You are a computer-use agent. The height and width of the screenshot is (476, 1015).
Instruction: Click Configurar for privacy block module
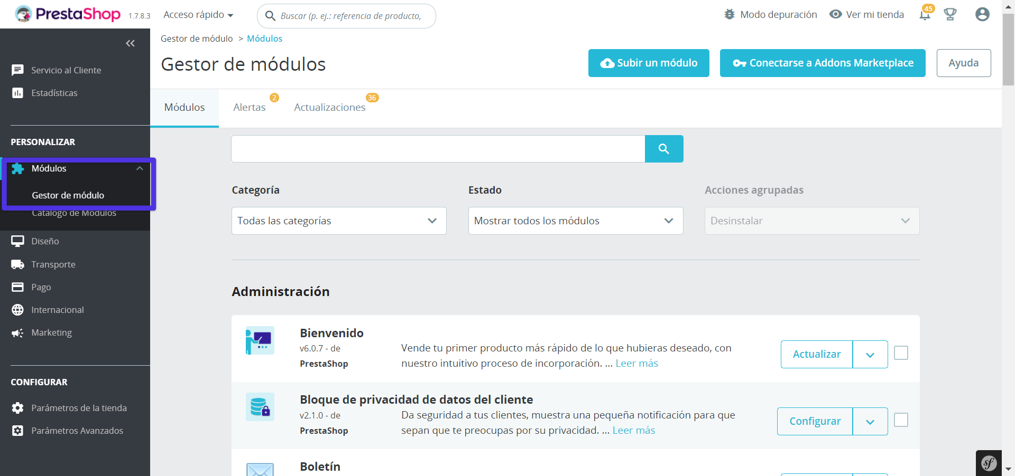[x=815, y=422]
